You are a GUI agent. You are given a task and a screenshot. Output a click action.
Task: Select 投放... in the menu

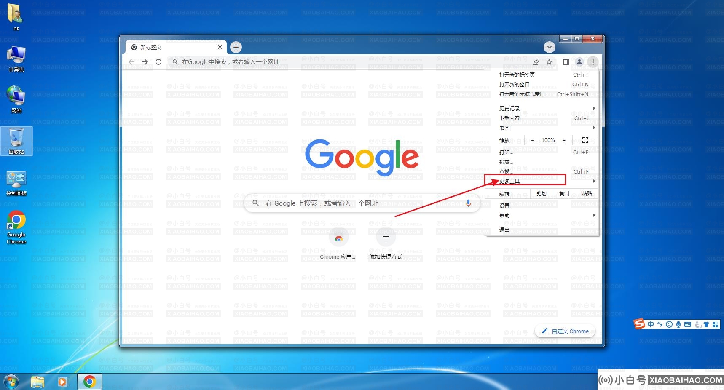click(x=542, y=162)
